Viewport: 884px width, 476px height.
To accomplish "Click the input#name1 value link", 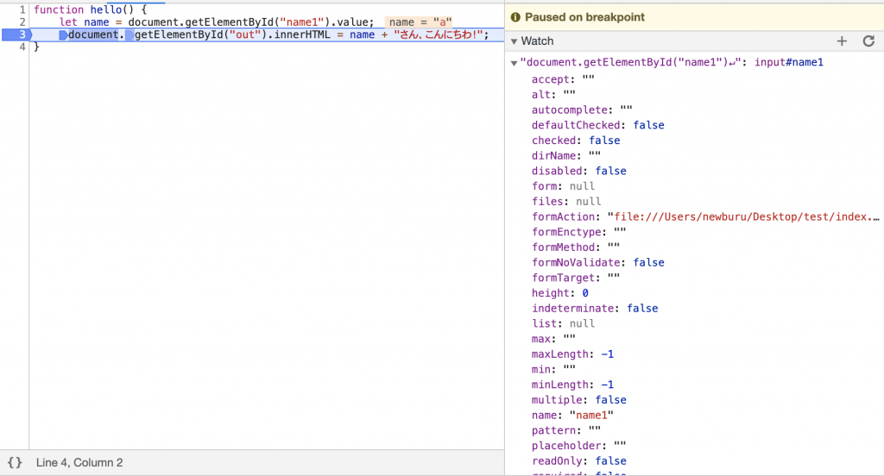I will coord(789,62).
